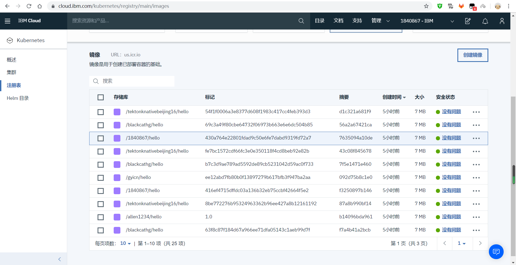Open the IBM Cloud hamburger menu
516x265 pixels.
tap(8, 21)
